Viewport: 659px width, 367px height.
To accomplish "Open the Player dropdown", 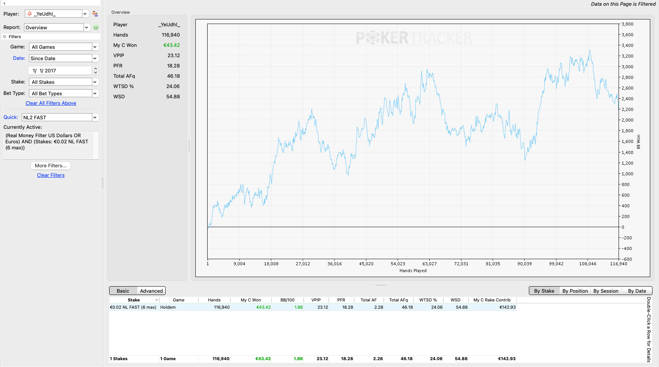I will (85, 14).
